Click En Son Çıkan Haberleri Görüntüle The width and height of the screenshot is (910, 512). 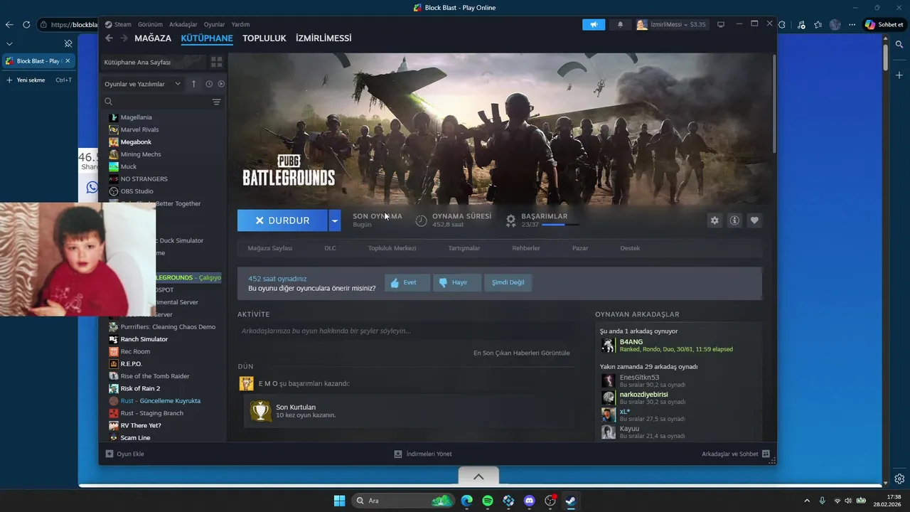(x=521, y=353)
